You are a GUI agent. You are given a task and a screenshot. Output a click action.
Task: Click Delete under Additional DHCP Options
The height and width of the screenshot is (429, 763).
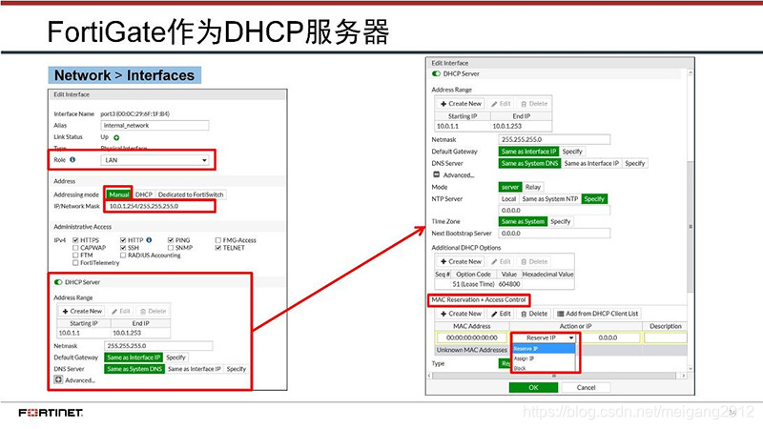(x=534, y=261)
